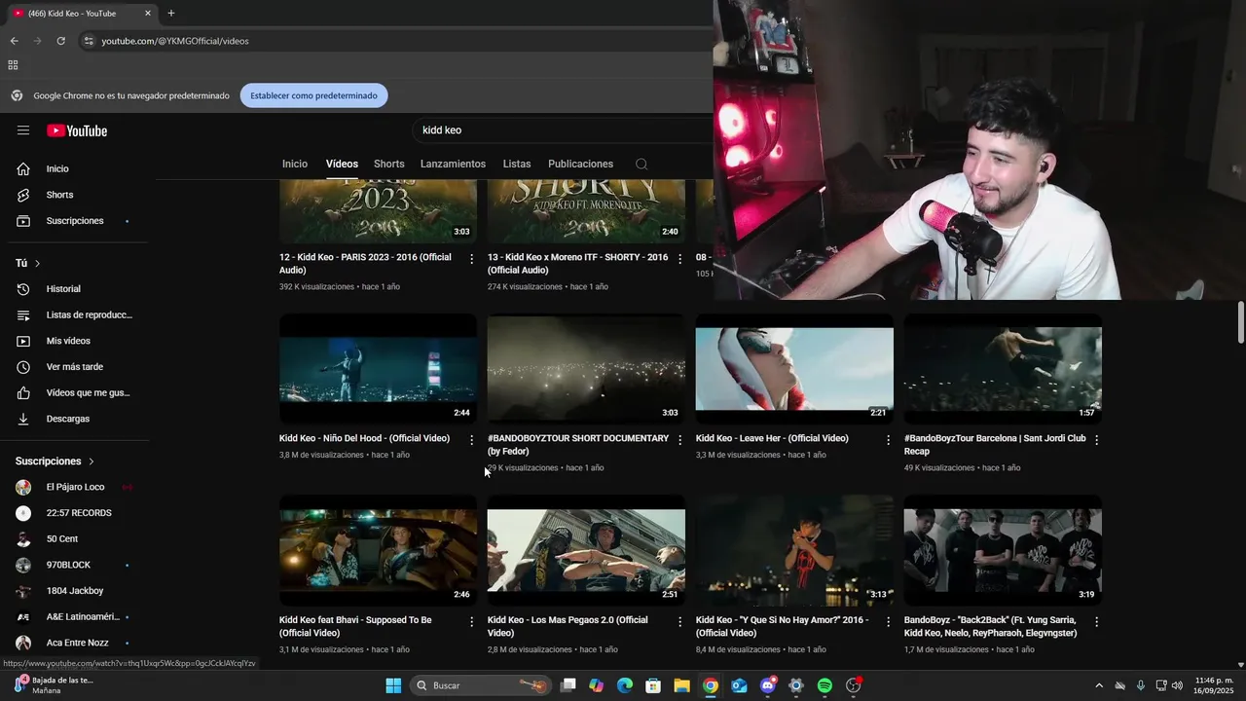The width and height of the screenshot is (1246, 701).
Task: Open 1804 Jackboy subscription channel
Action: [74, 591]
